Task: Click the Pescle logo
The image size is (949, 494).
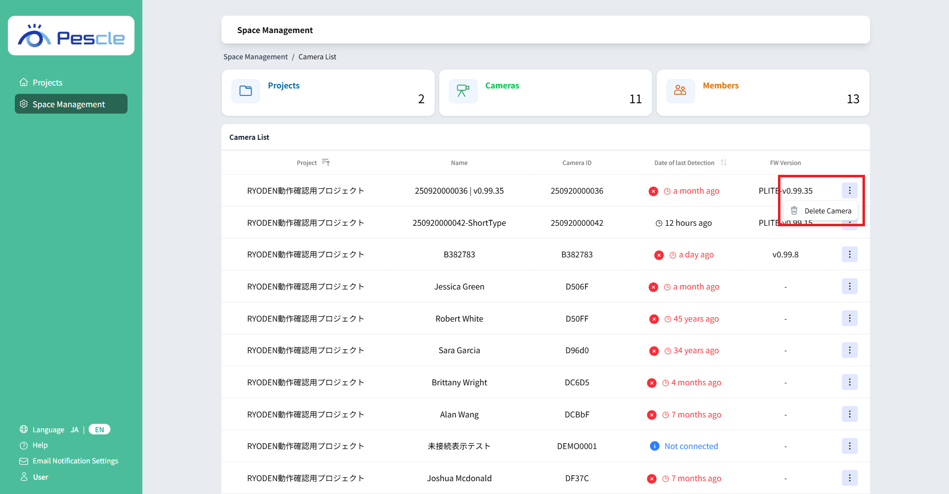Action: (71, 36)
